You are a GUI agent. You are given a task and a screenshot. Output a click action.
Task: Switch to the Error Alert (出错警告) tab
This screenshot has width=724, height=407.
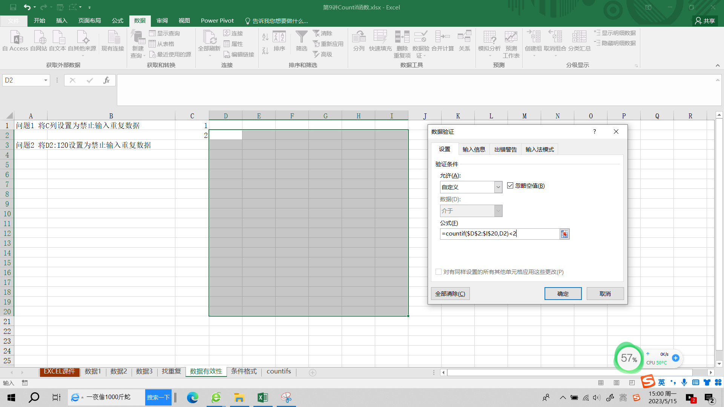coord(505,150)
